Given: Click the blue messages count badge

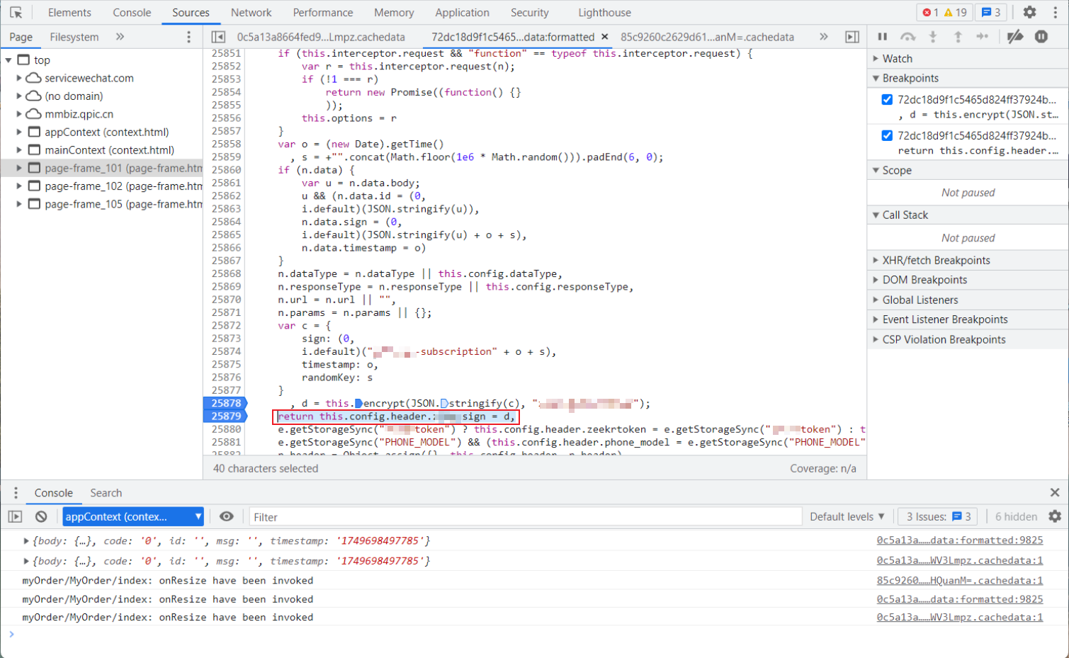Looking at the screenshot, I should click(991, 12).
